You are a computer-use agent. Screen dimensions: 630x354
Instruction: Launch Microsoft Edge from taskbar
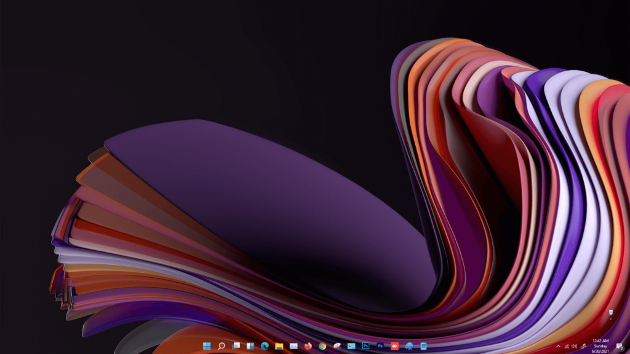coord(265,346)
